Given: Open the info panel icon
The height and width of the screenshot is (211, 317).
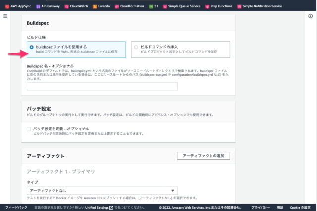Looking at the screenshot, I should (311, 16).
